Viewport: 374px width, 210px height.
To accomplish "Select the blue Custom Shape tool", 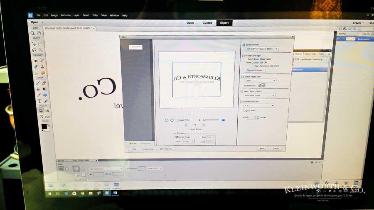I will click(x=45, y=95).
